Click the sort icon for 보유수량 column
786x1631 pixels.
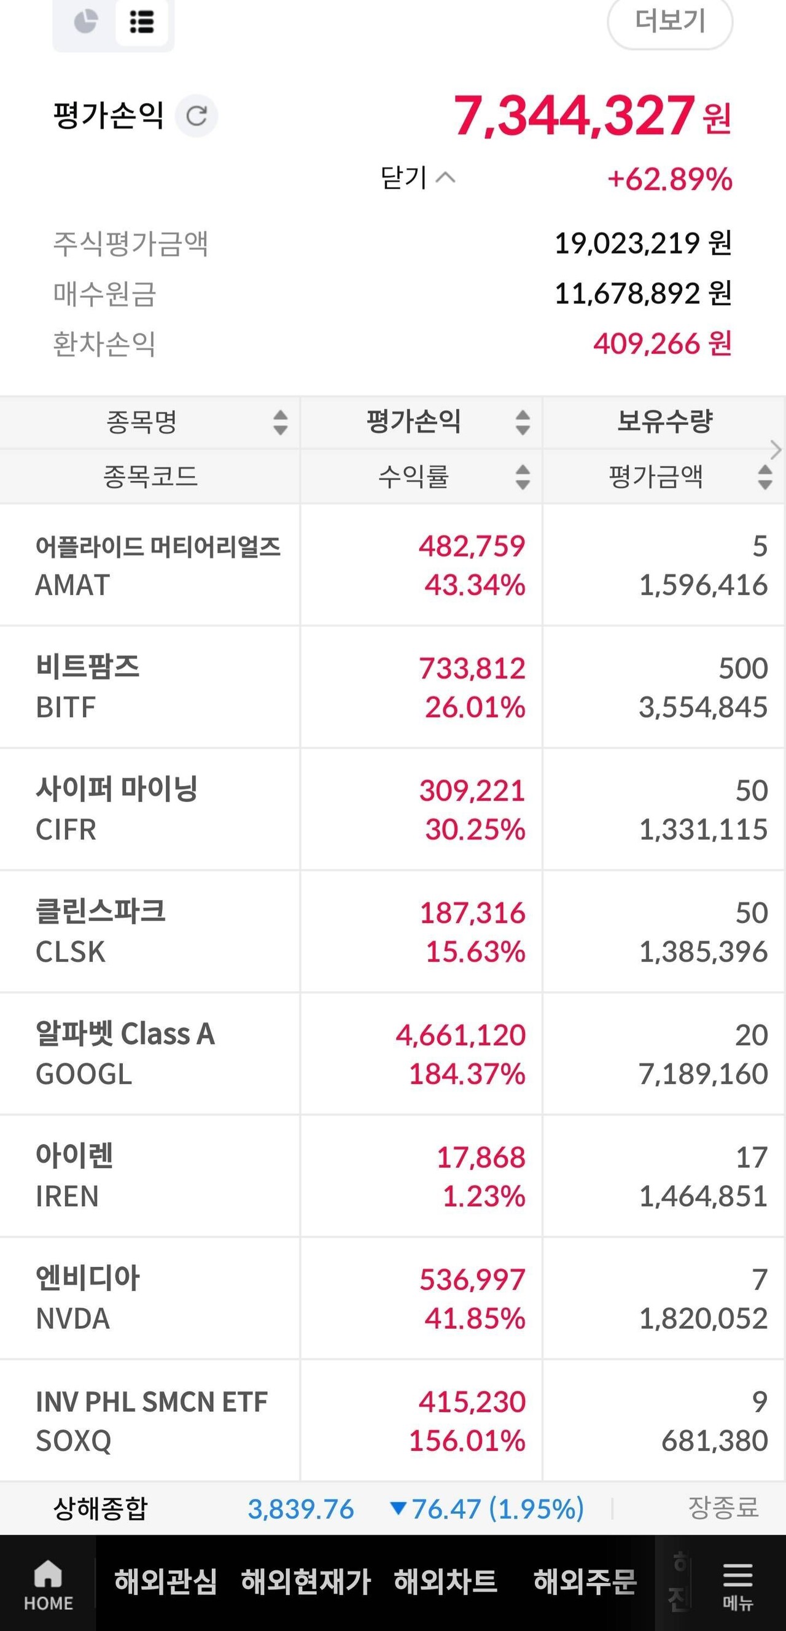click(x=766, y=424)
